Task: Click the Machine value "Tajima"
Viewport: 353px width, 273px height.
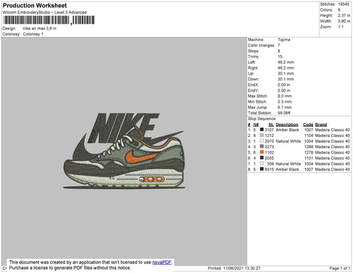Action: 284,39
